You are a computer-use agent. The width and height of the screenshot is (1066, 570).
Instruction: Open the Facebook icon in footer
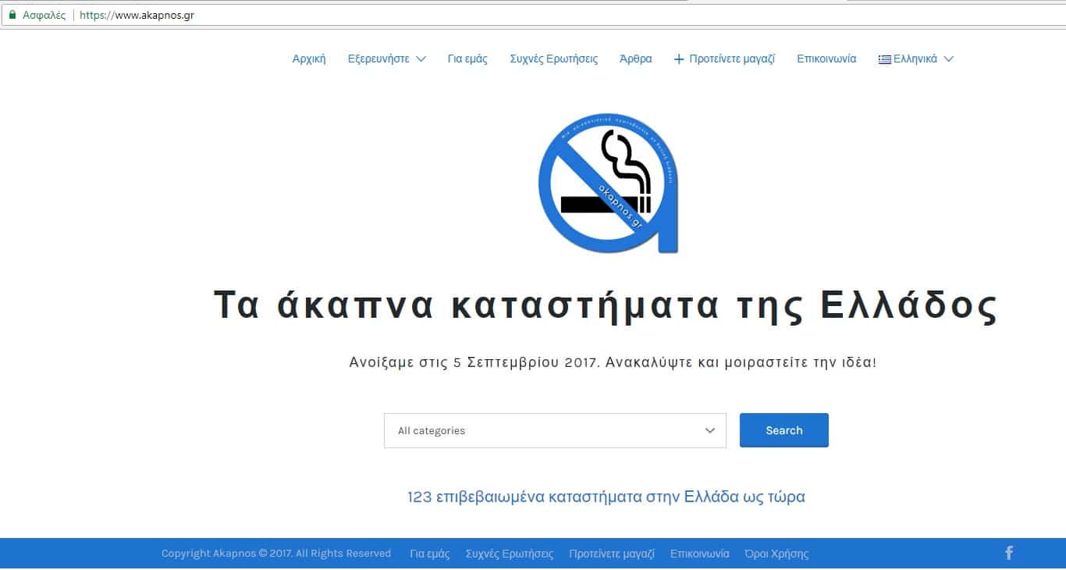[x=1008, y=554]
